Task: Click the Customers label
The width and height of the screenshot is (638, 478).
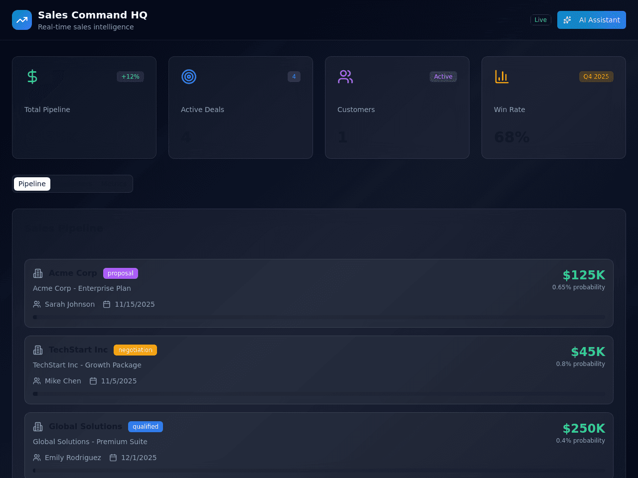Action: 356,110
